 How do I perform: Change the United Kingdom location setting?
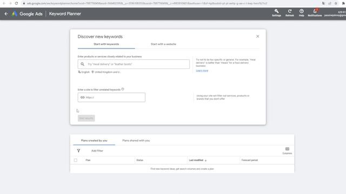(x=106, y=72)
